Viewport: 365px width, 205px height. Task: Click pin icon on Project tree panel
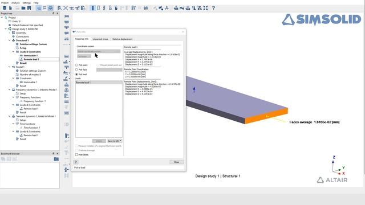coord(53,14)
